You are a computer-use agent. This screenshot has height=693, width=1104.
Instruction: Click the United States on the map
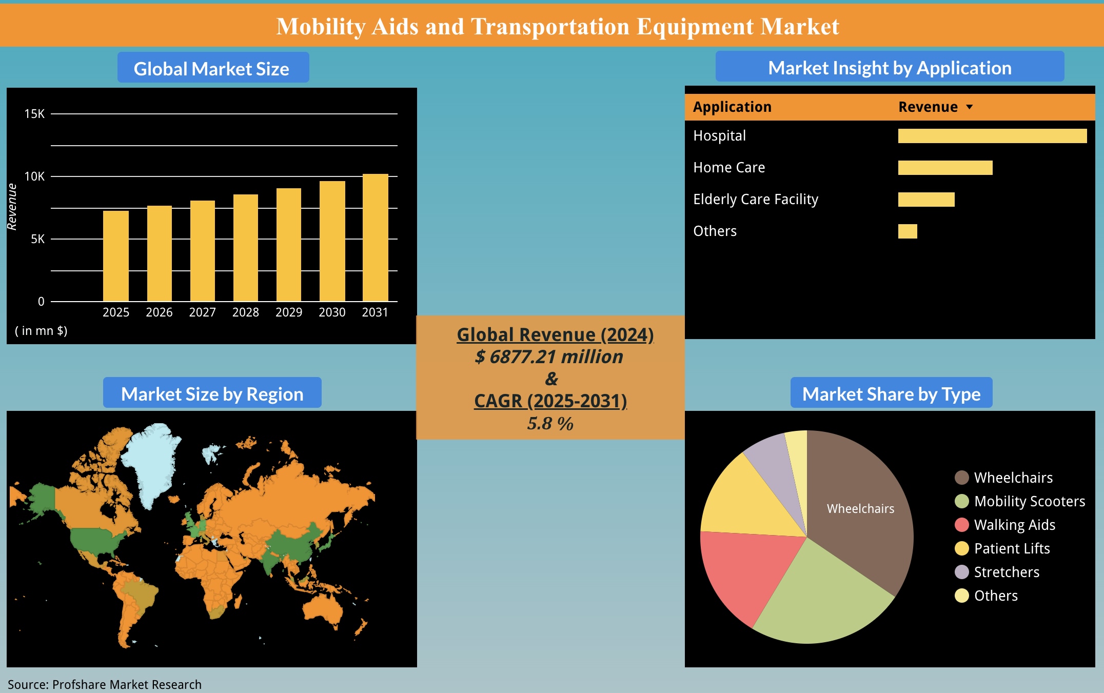click(x=95, y=541)
